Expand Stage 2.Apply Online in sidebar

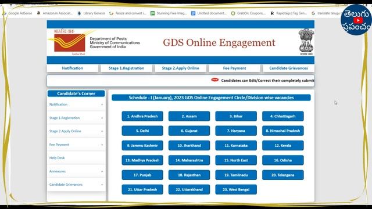(x=76, y=131)
